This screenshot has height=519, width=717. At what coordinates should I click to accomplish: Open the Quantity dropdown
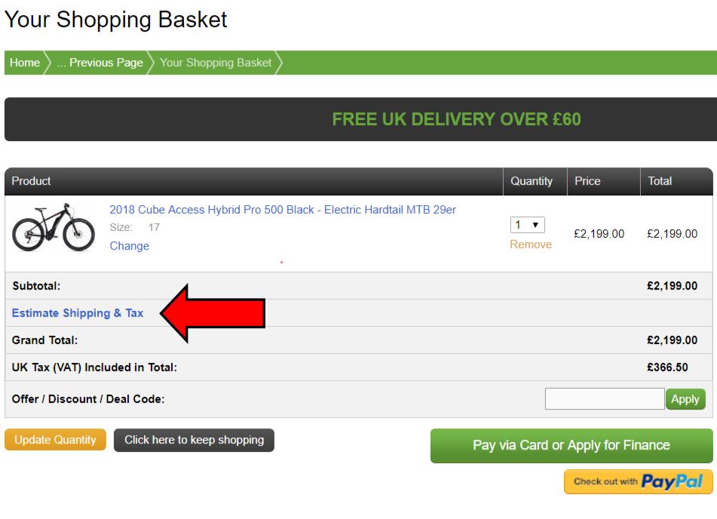coord(528,225)
